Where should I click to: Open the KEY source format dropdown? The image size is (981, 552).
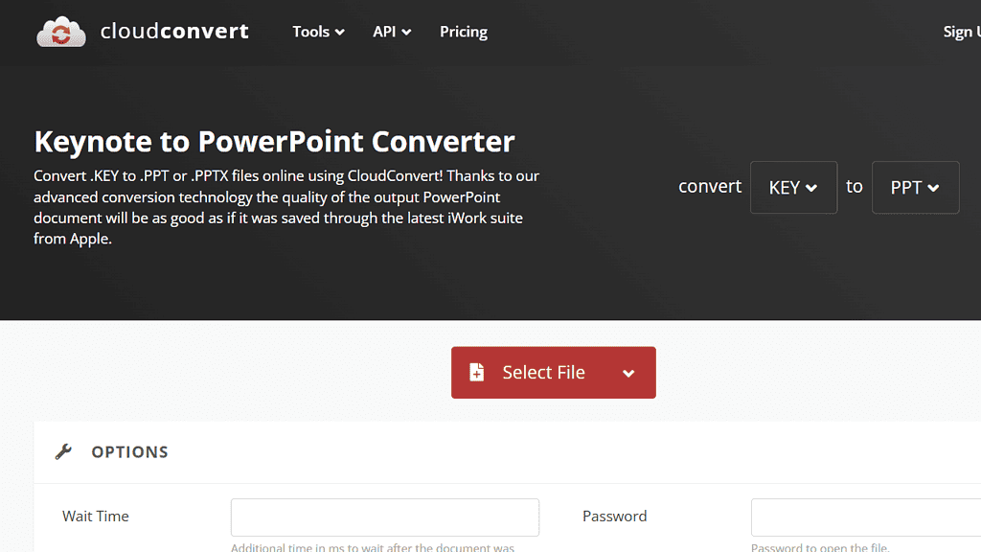793,187
